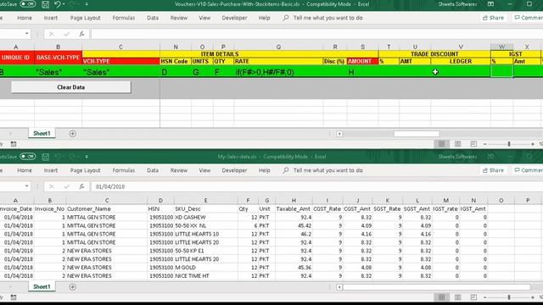Click XD CASHEW cell in sales data

click(x=205, y=217)
